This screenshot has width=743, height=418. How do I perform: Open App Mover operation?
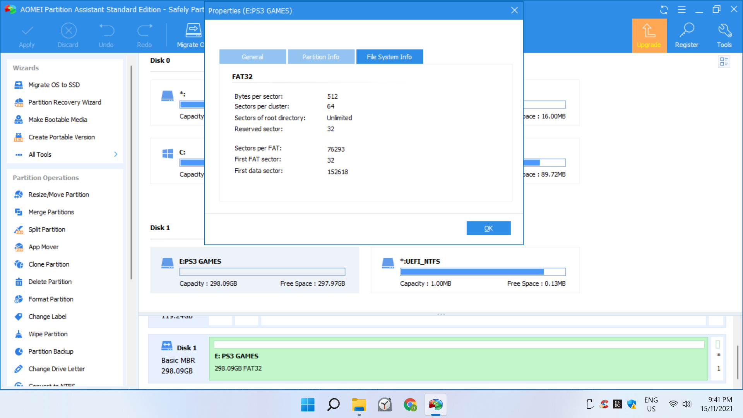point(43,247)
